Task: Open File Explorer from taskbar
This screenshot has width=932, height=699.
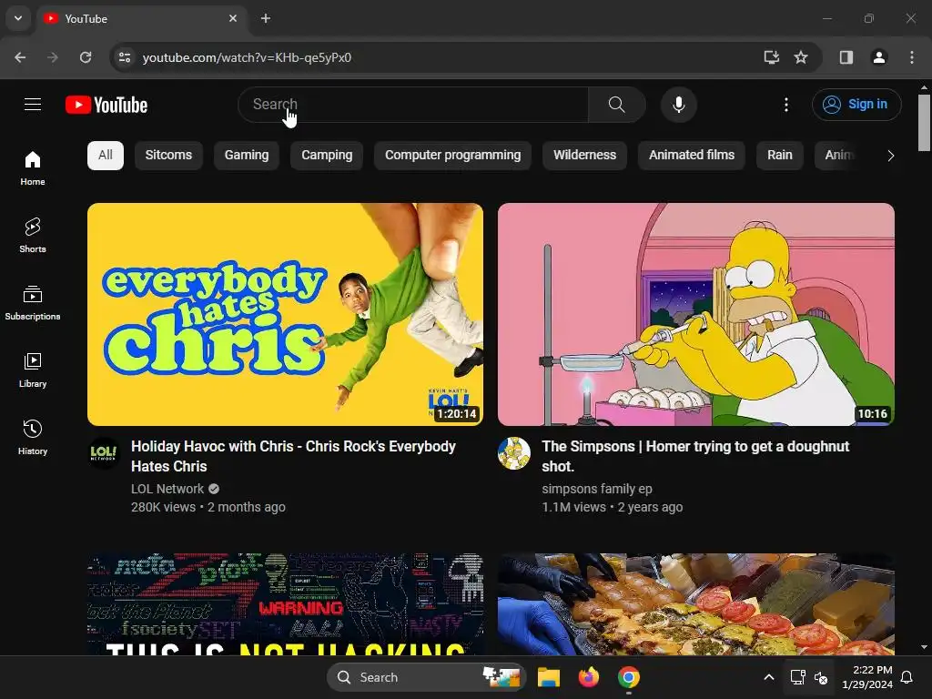Action: click(549, 677)
